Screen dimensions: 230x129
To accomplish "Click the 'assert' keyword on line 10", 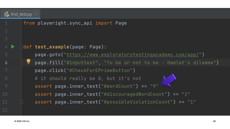I will tap(43, 94).
